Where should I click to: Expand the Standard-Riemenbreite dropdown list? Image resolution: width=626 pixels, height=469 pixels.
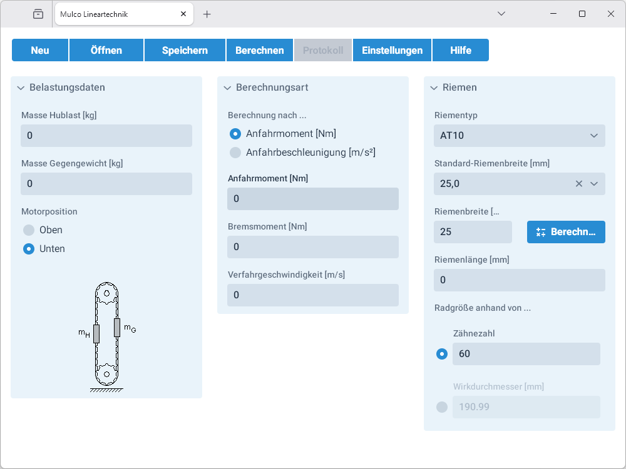tap(594, 184)
